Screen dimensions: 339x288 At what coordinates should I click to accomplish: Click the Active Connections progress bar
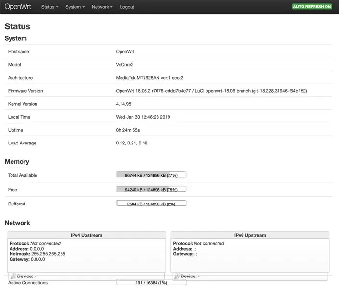[151, 282]
